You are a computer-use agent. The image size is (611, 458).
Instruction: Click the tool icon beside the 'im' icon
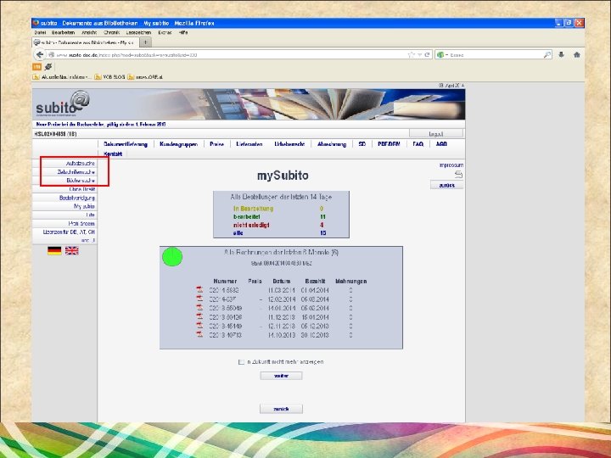pyautogui.click(x=48, y=67)
